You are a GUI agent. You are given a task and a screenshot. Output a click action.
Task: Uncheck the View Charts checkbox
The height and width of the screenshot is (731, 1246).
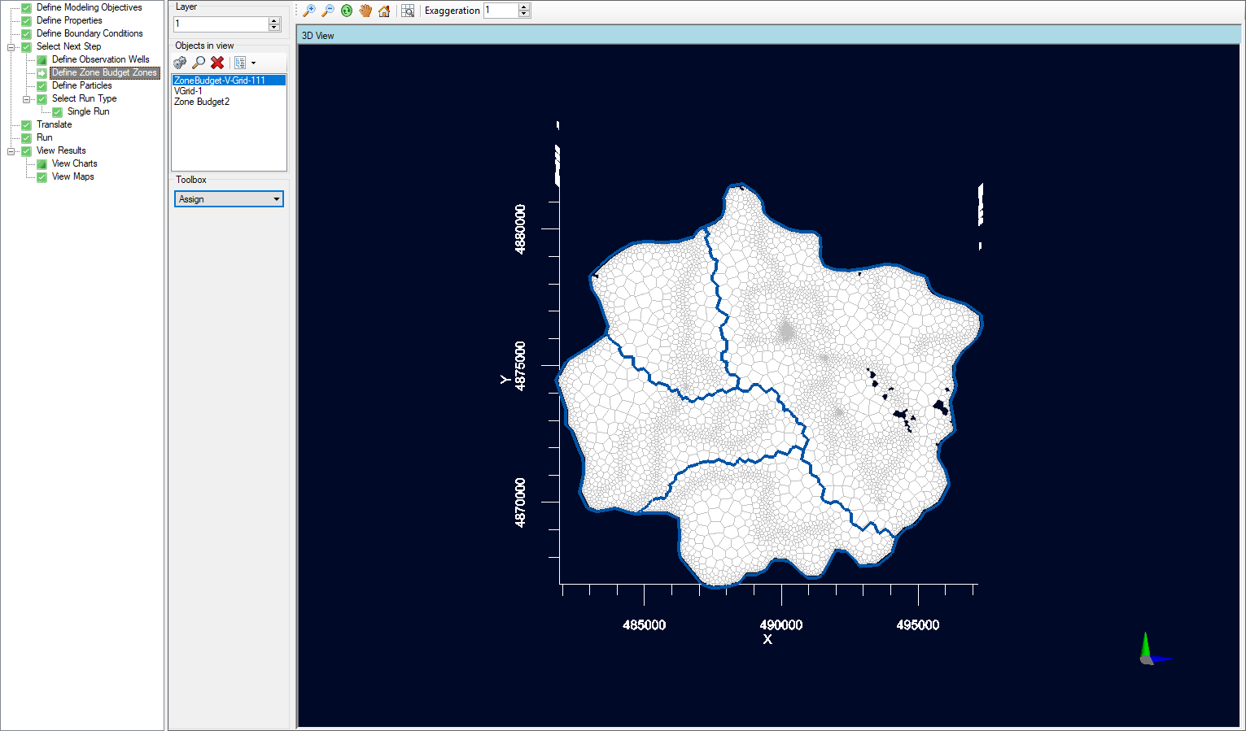[x=42, y=163]
